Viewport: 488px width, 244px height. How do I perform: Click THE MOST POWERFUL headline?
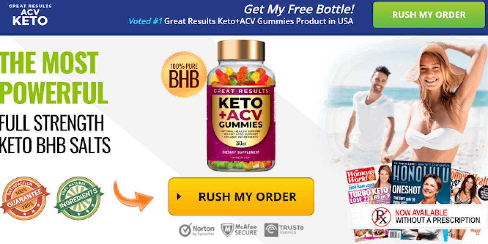click(54, 78)
